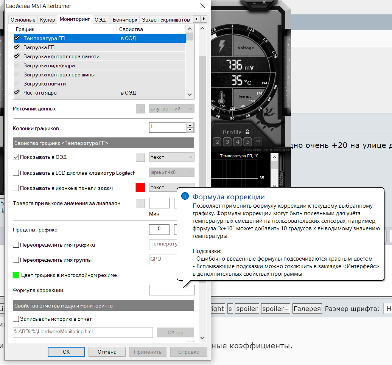Screen dimensions: 392x365
Task: Click the Отмена button
Action: coord(107,352)
